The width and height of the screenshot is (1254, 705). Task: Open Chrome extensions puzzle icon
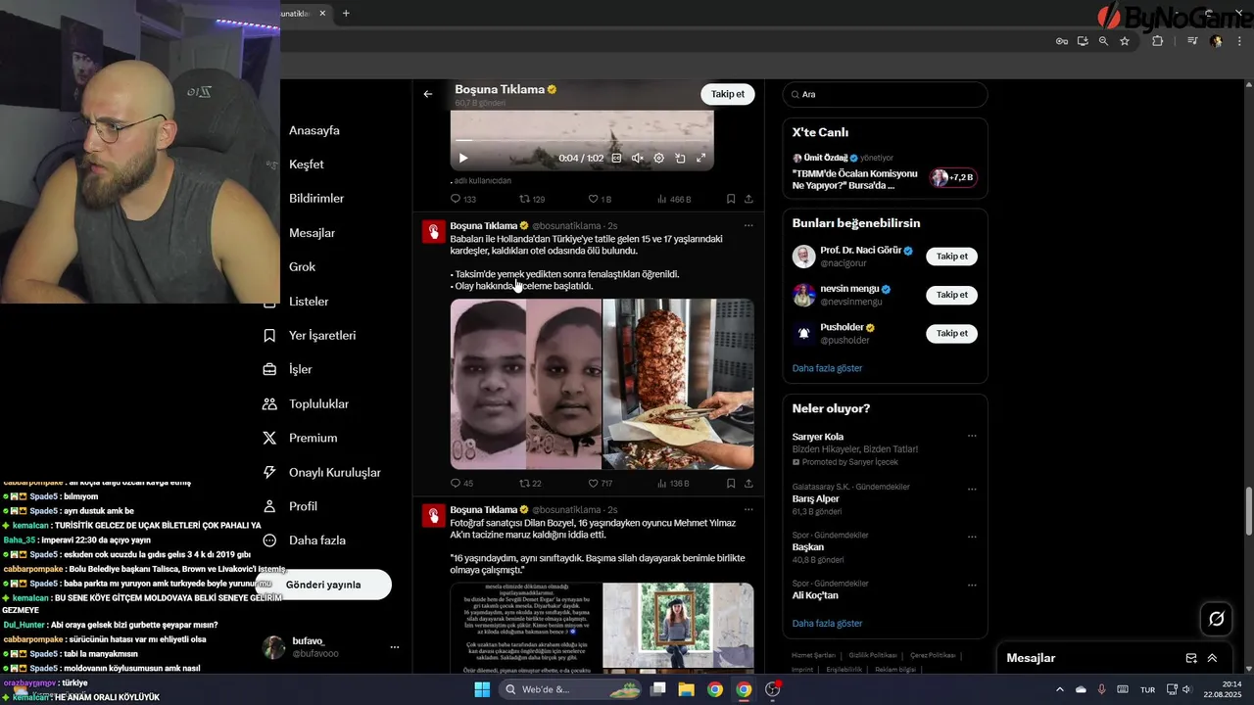tap(1157, 41)
